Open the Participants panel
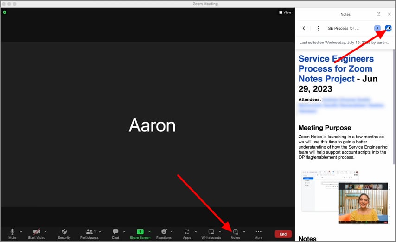The width and height of the screenshot is (396, 242). pyautogui.click(x=89, y=234)
